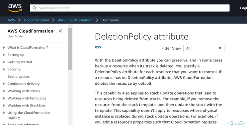Viewport: 247px width, 125px height.
Task: Go to AWS breadcrumb link
Action: [x=11, y=20]
